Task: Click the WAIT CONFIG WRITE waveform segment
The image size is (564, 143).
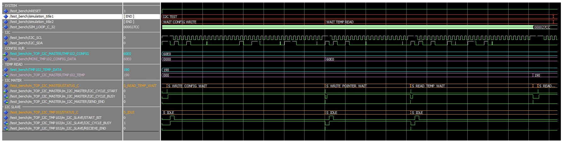Action: tap(179, 22)
